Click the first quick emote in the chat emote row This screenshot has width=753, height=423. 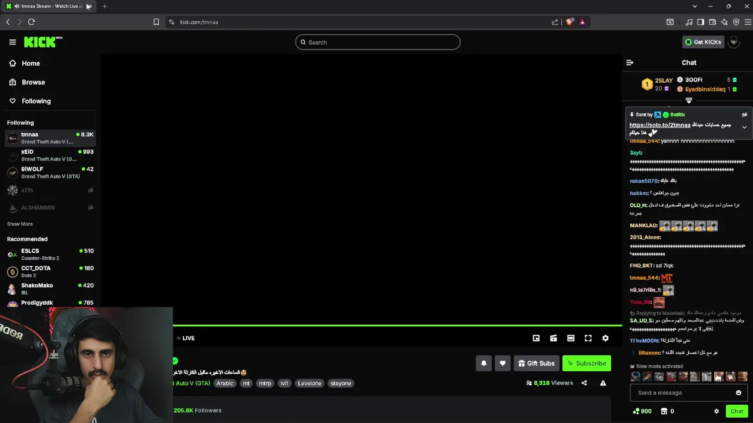point(635,377)
